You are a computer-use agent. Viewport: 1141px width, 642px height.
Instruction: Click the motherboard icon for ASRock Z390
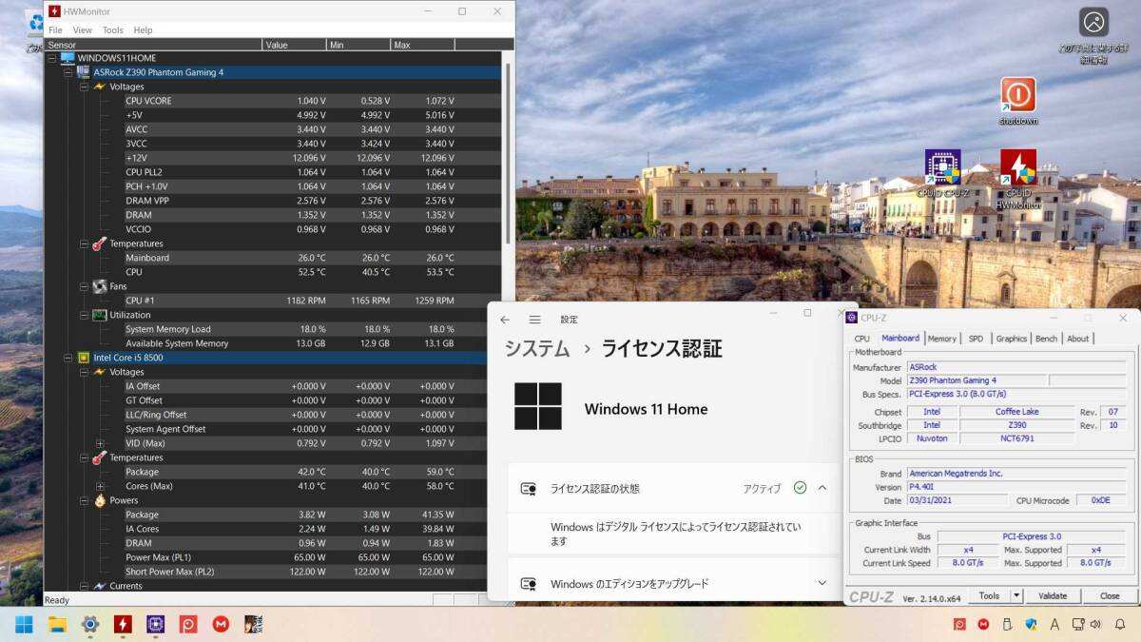[83, 72]
